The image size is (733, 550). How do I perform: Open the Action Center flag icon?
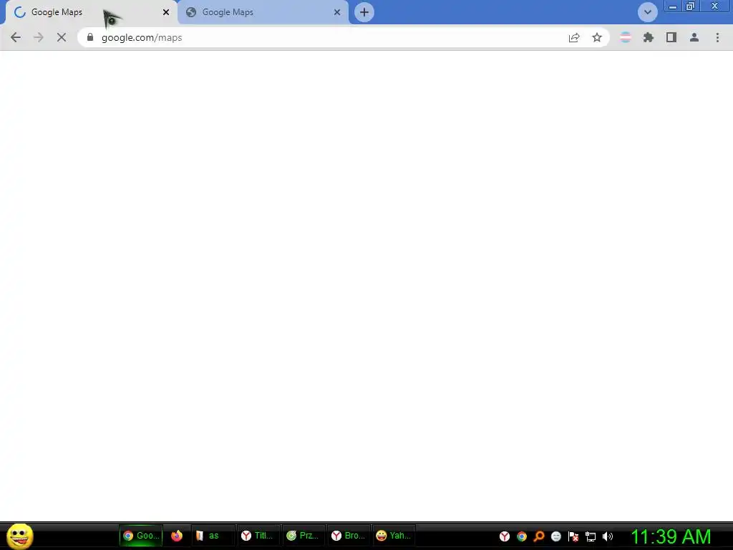coord(573,536)
